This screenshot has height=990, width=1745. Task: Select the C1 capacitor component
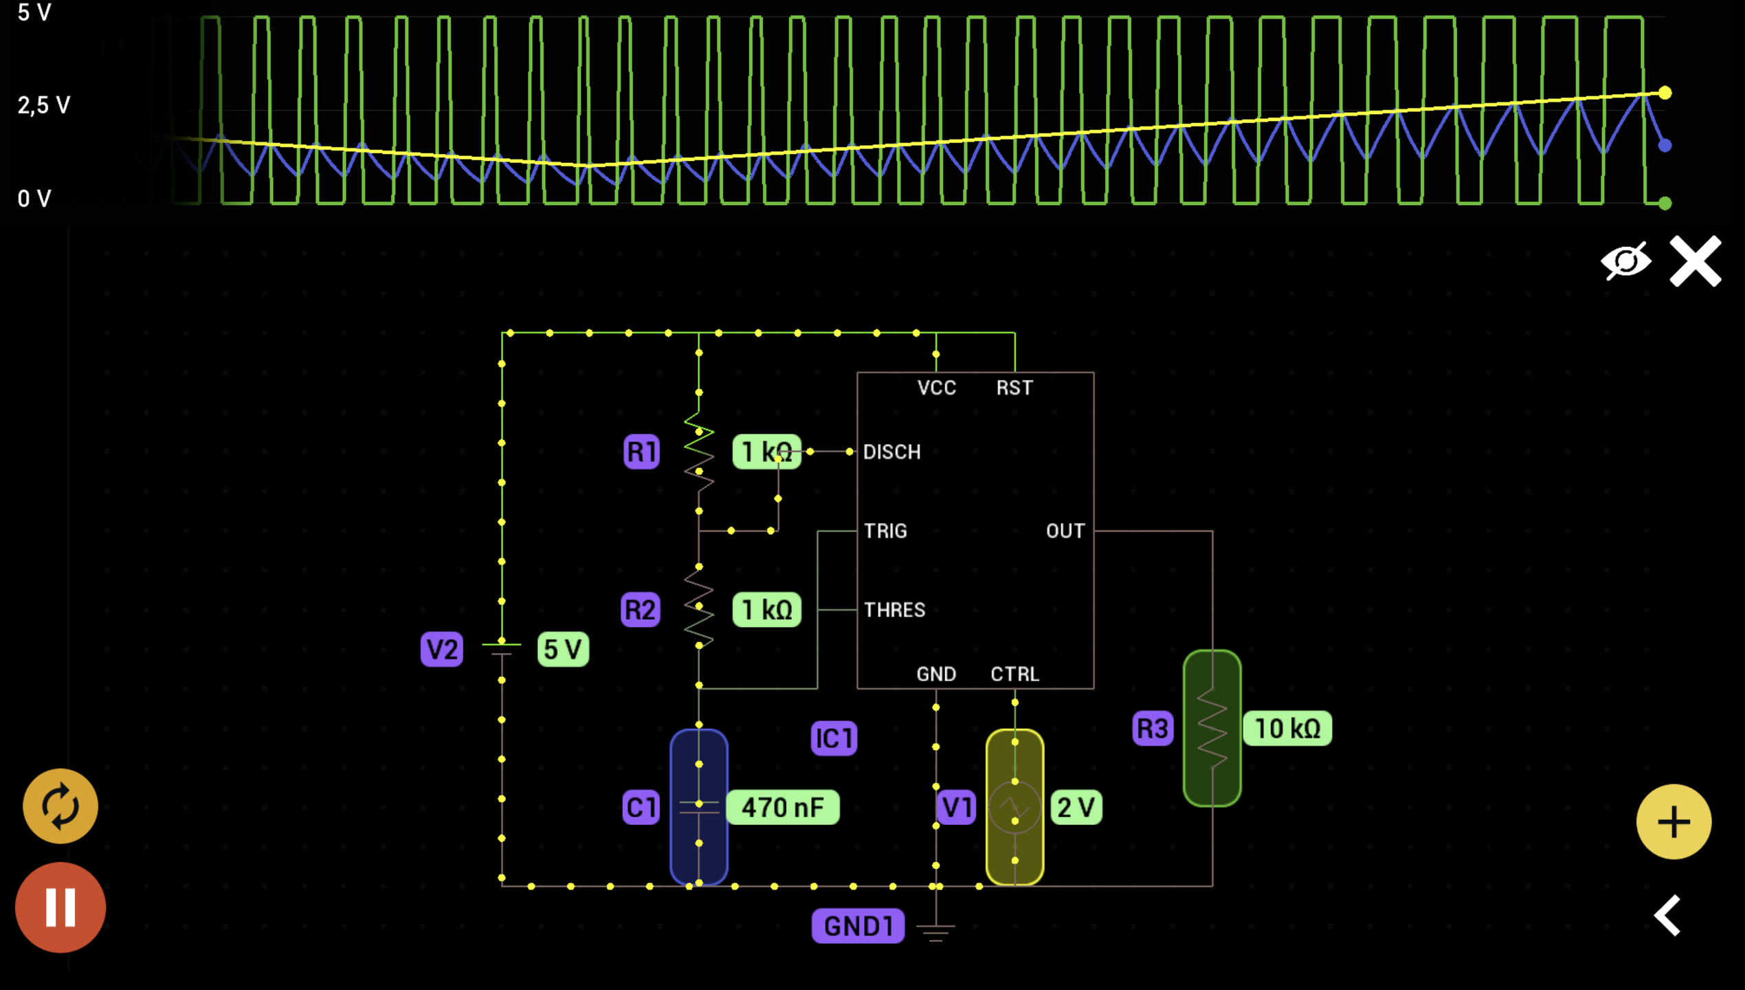point(698,807)
